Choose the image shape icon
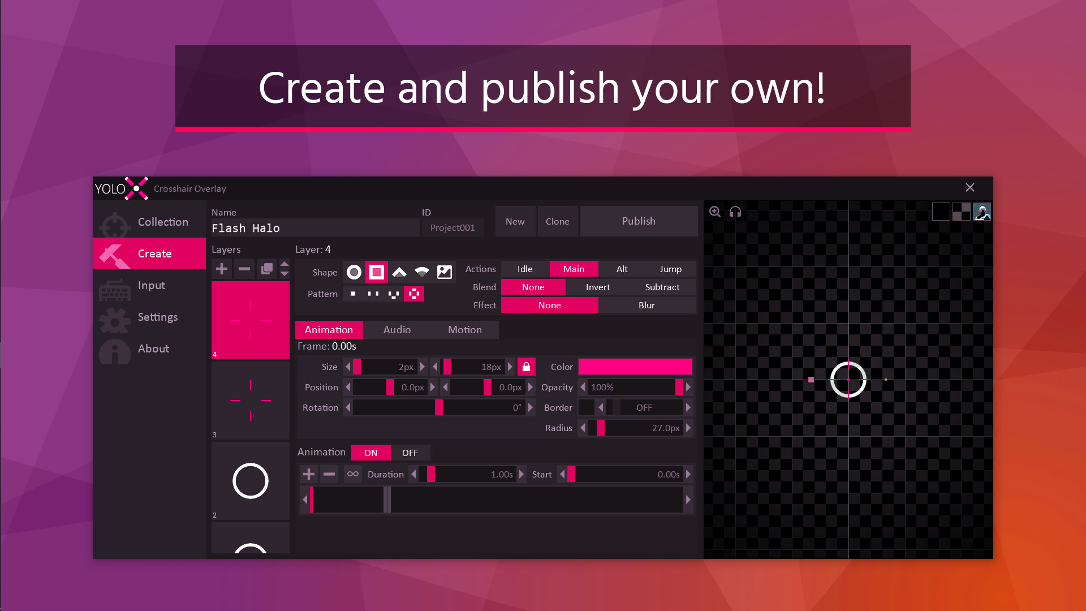Image resolution: width=1086 pixels, height=611 pixels. pyautogui.click(x=445, y=272)
